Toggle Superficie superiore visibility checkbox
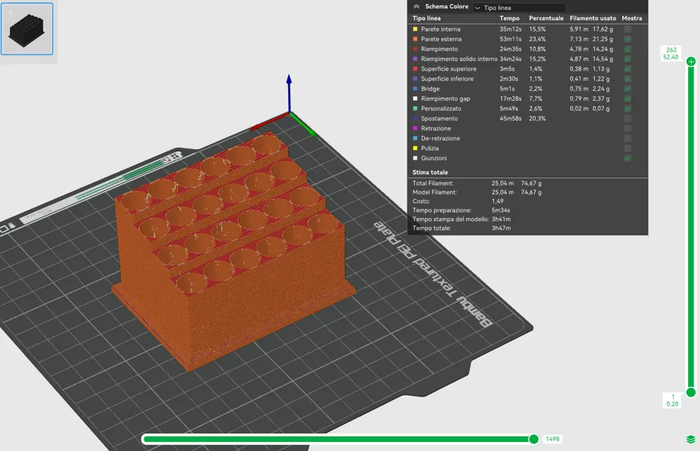 click(627, 69)
